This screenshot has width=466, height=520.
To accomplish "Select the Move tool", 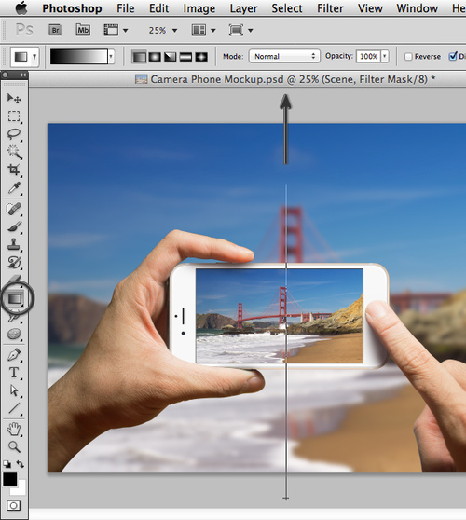I will [x=14, y=98].
